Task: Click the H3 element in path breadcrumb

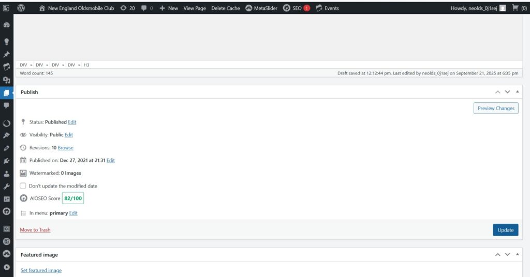Action: pos(86,65)
